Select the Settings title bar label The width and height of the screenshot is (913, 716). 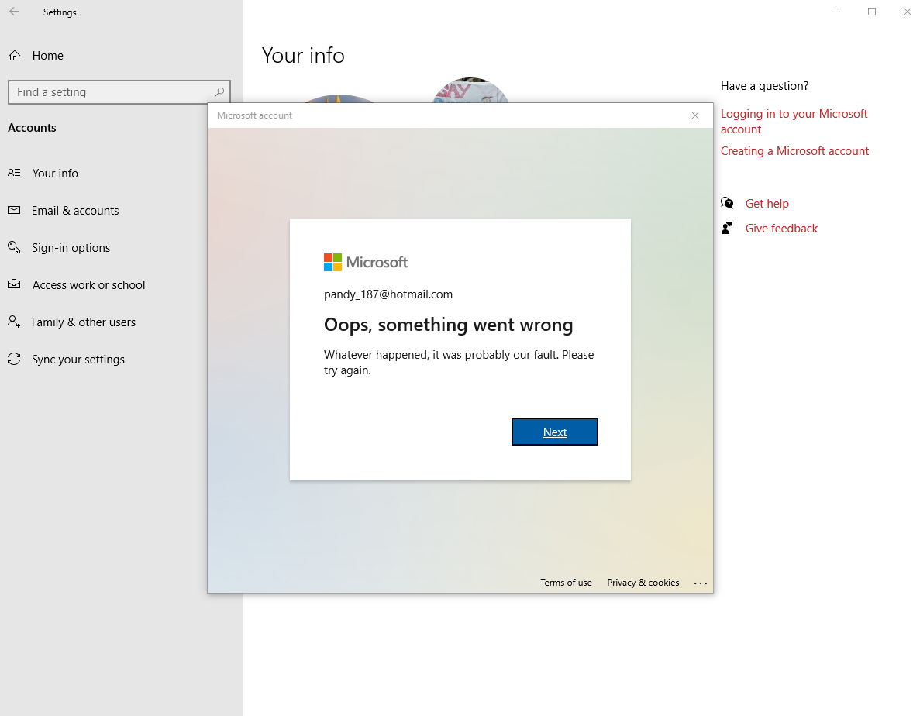(x=60, y=12)
